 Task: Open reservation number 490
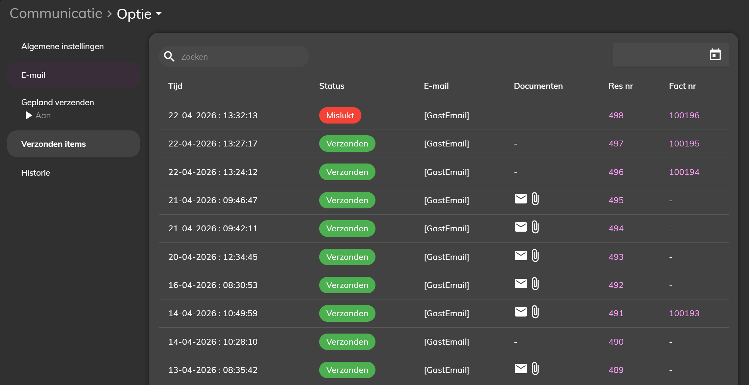(616, 342)
